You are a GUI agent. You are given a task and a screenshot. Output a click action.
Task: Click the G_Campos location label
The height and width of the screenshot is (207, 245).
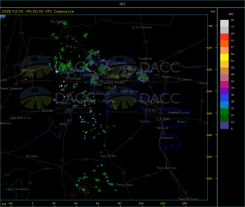coord(185,79)
